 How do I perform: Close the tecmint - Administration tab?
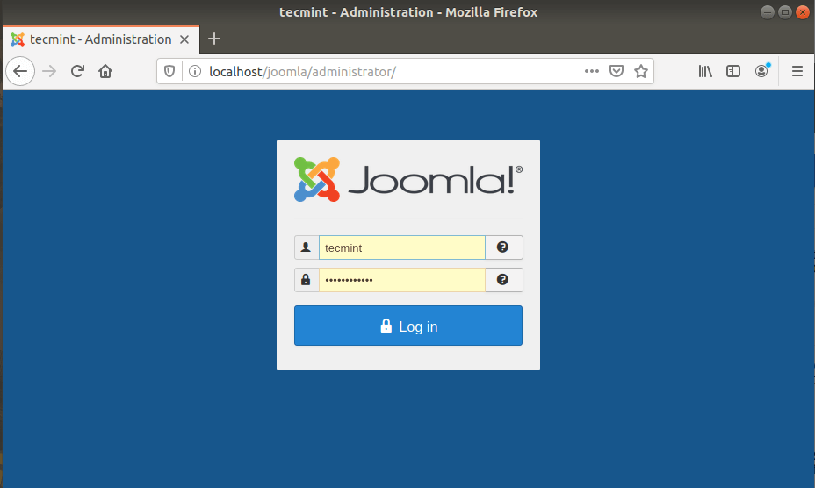(x=184, y=39)
